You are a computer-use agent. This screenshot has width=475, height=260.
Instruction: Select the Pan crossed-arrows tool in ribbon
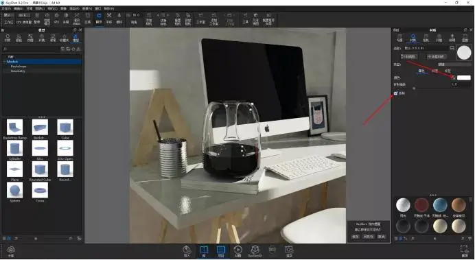tap(109, 18)
